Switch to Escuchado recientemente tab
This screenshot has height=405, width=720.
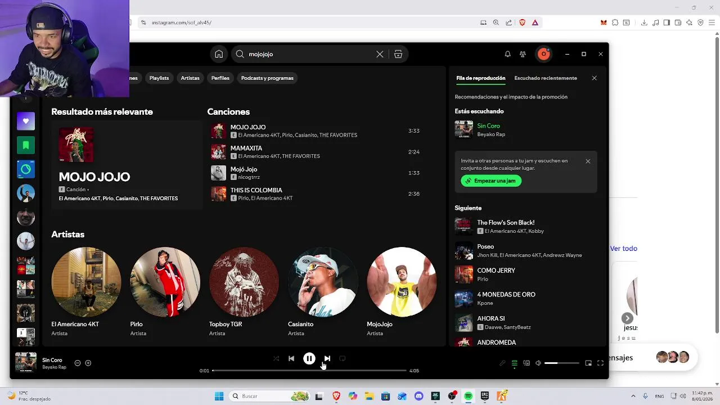(546, 78)
